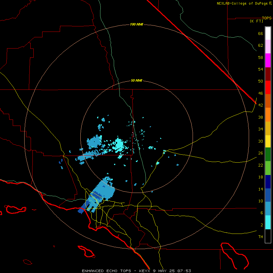Click the navy blue legend swatch
Image resolution: width=273 pixels, height=273 pixels.
268,182
